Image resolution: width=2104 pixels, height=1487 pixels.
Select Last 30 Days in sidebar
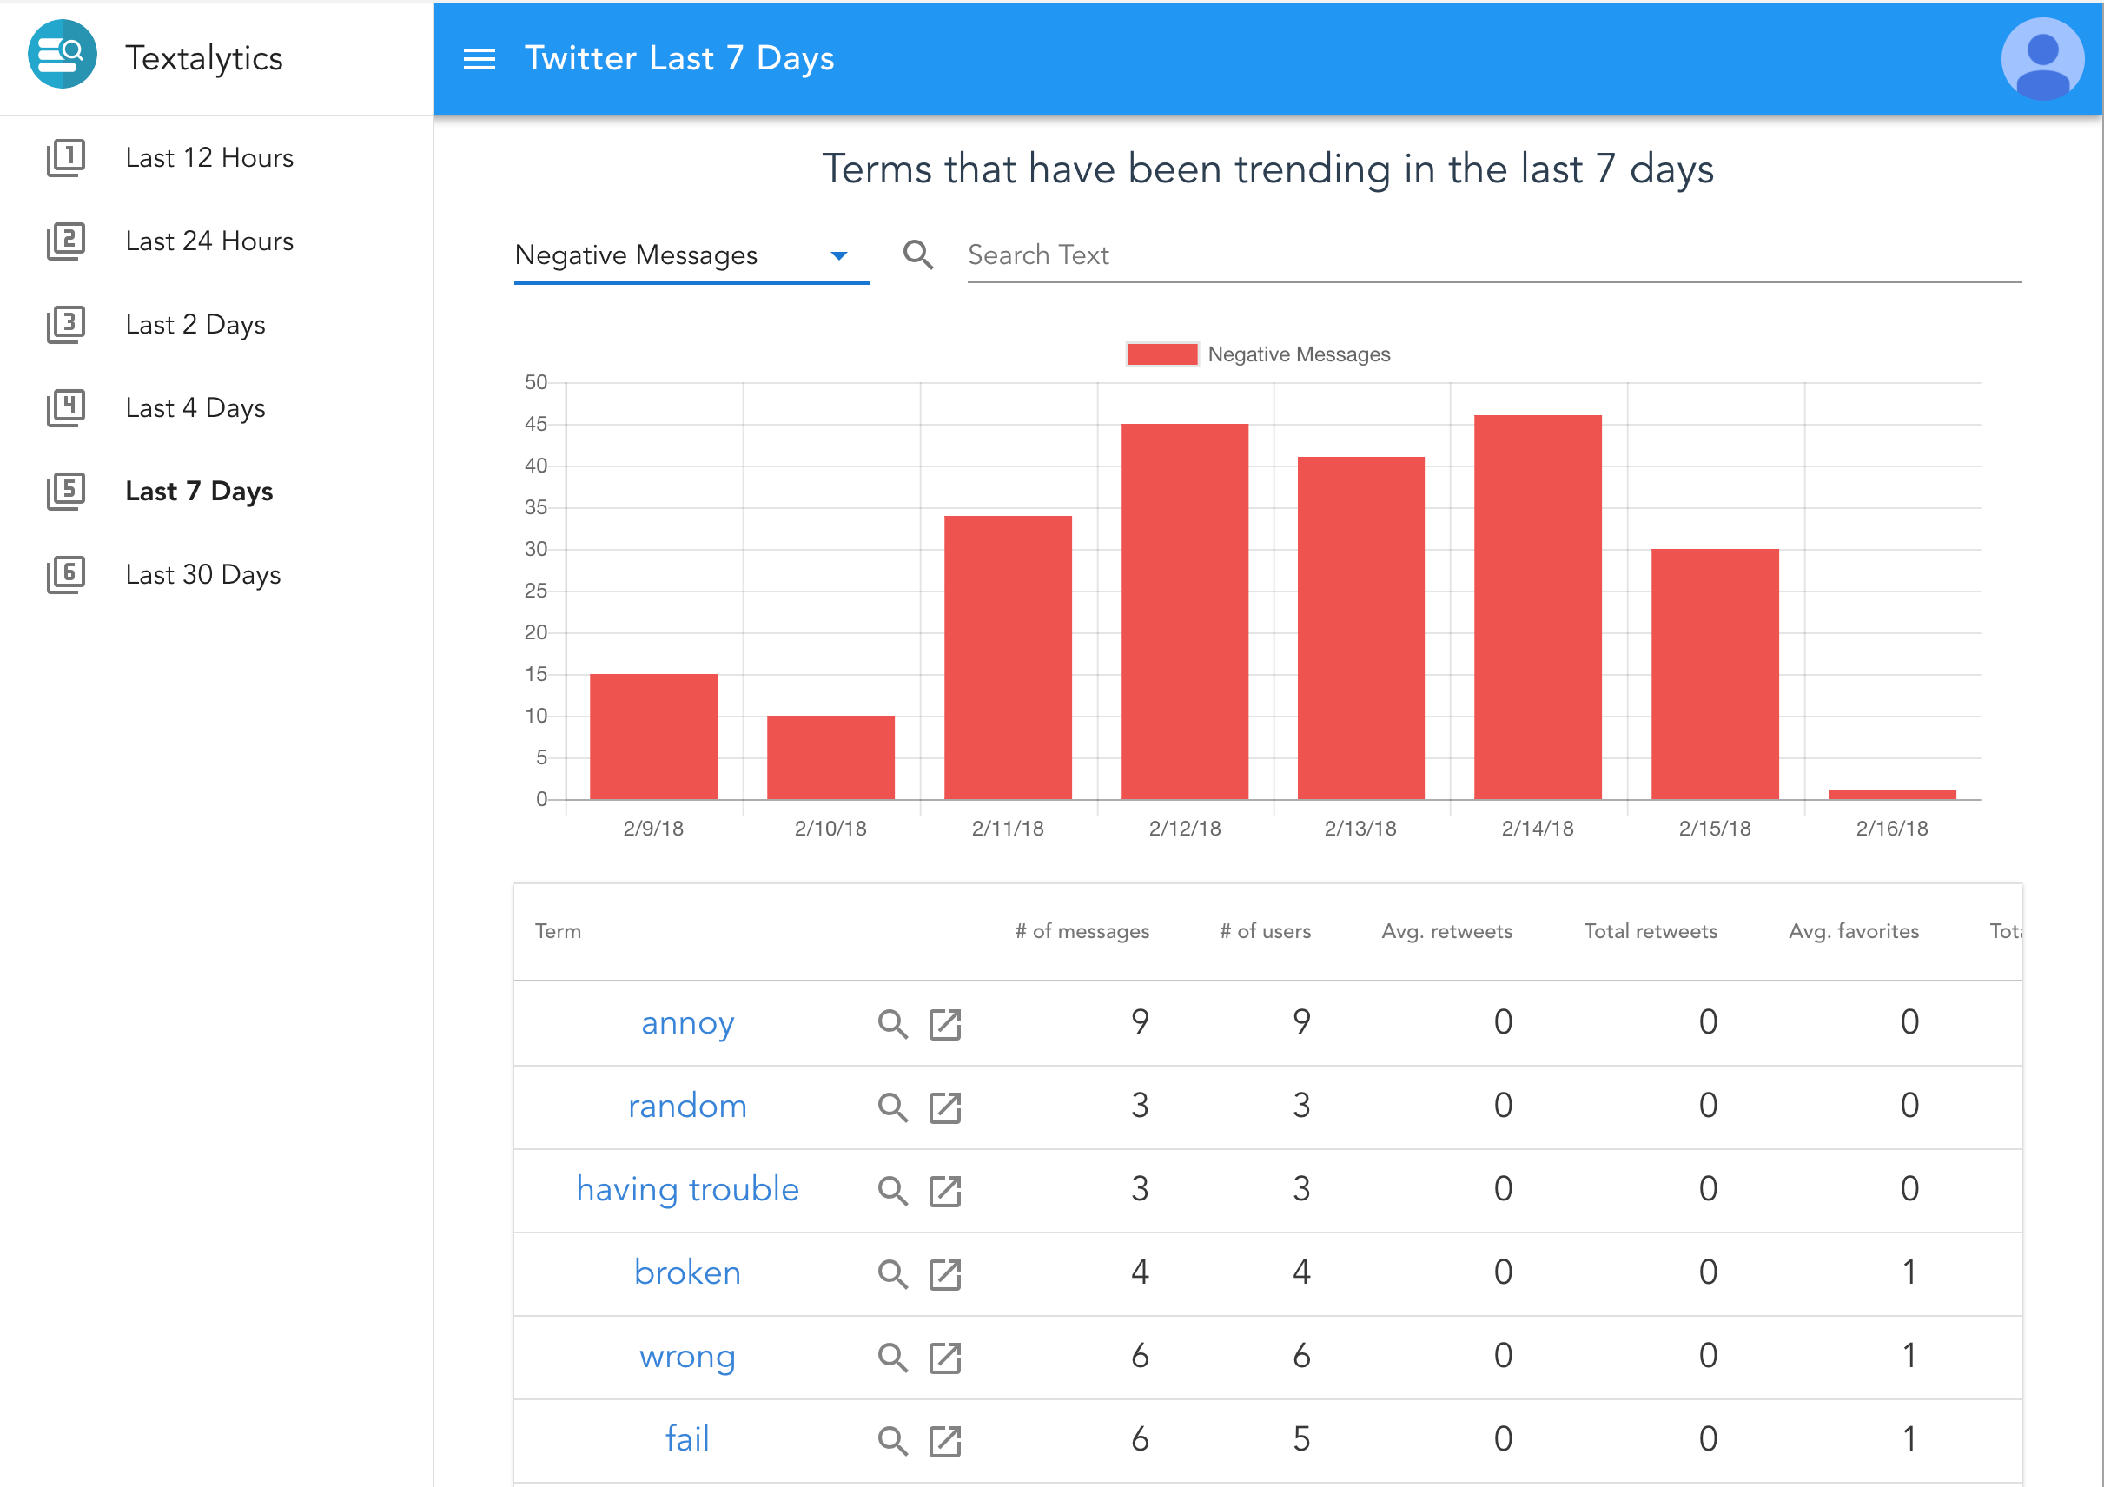tap(202, 574)
